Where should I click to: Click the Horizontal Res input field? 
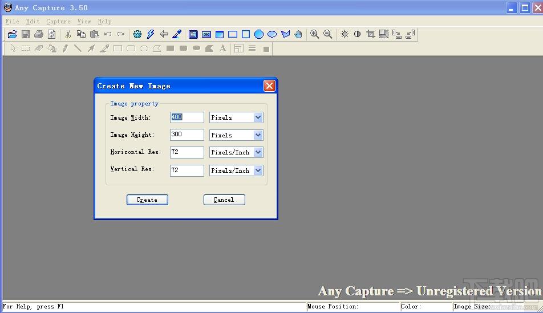tap(187, 152)
